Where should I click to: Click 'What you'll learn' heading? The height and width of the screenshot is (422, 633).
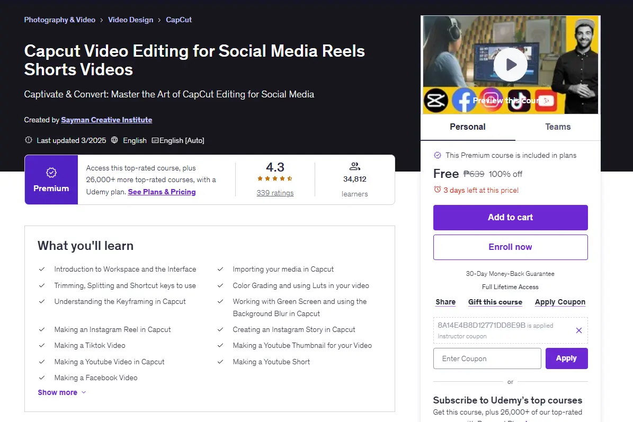pos(86,246)
